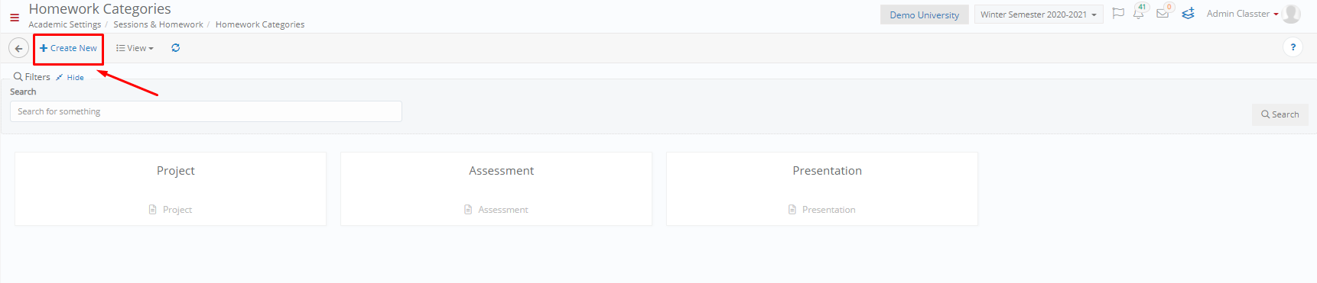This screenshot has width=1317, height=283.
Task: Focus the Search for something field
Action: click(x=206, y=111)
